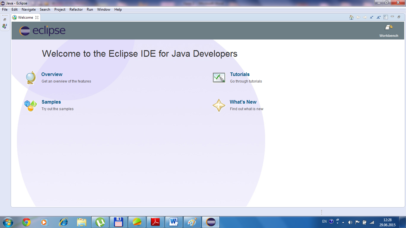
Task: Click the Workbench label
Action: pos(389,36)
